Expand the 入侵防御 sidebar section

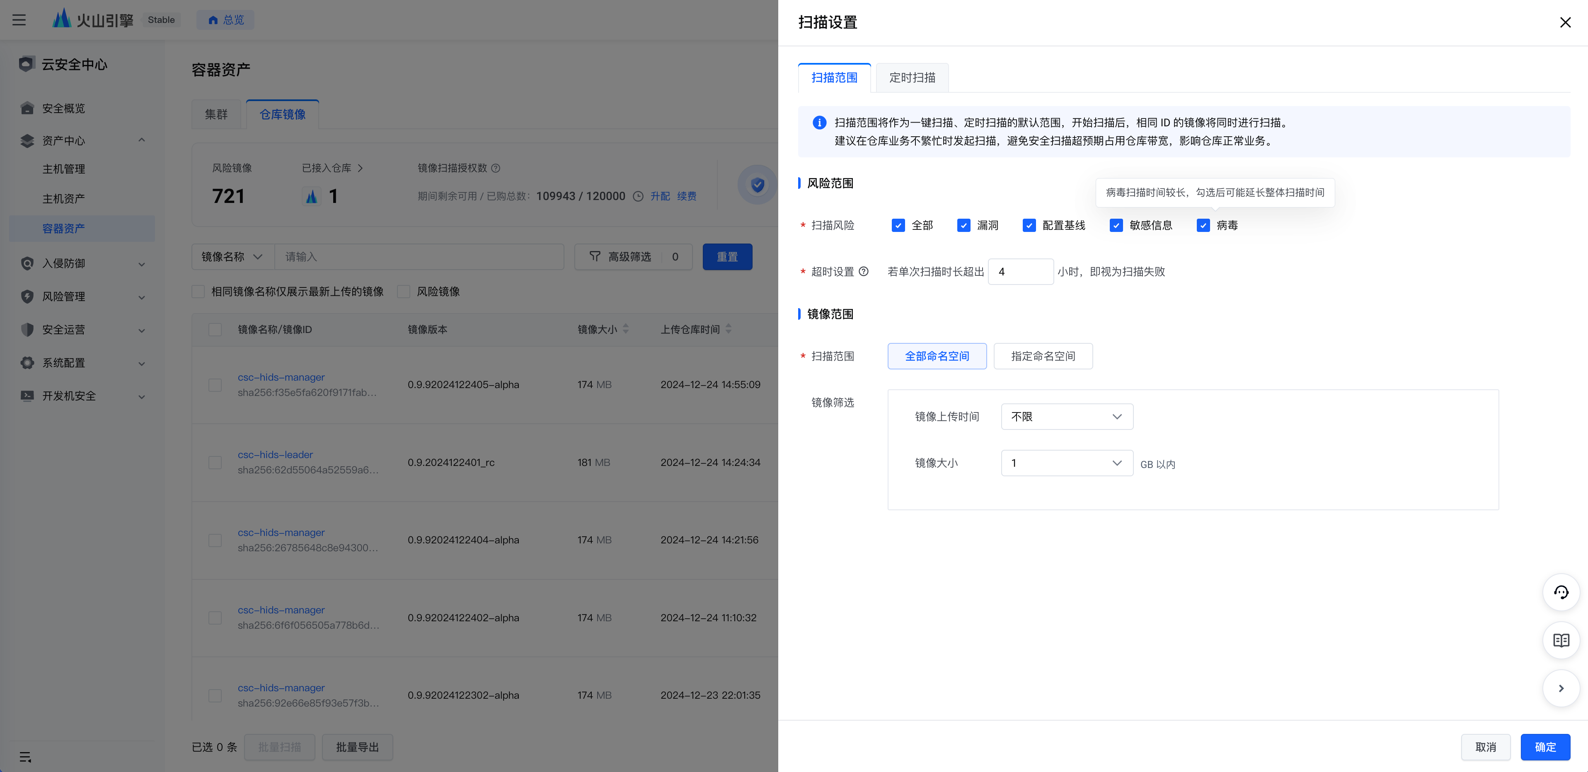point(142,264)
